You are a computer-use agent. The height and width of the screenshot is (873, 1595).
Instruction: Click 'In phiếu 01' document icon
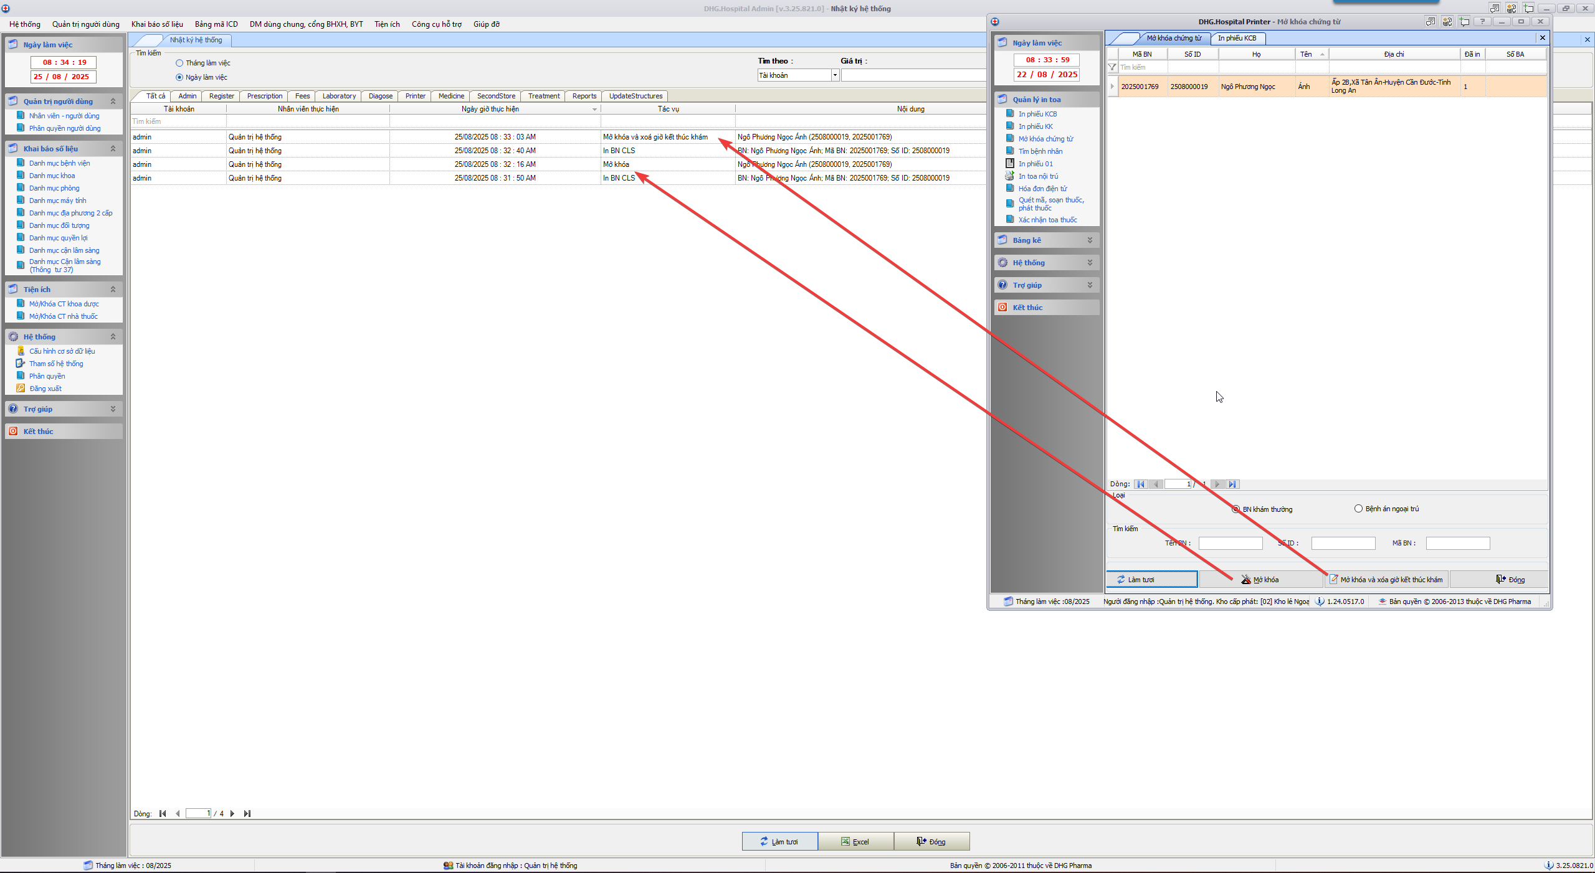tap(1010, 164)
